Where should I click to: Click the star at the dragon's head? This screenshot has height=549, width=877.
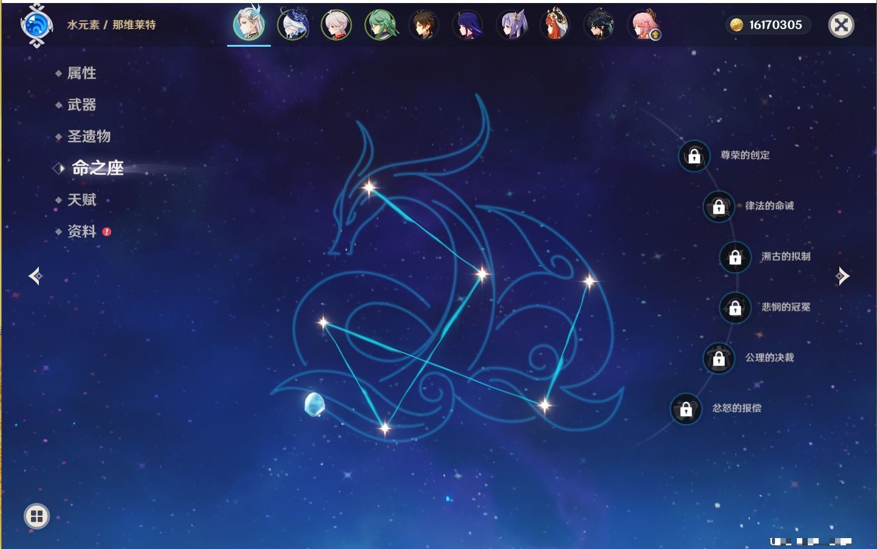(x=369, y=187)
